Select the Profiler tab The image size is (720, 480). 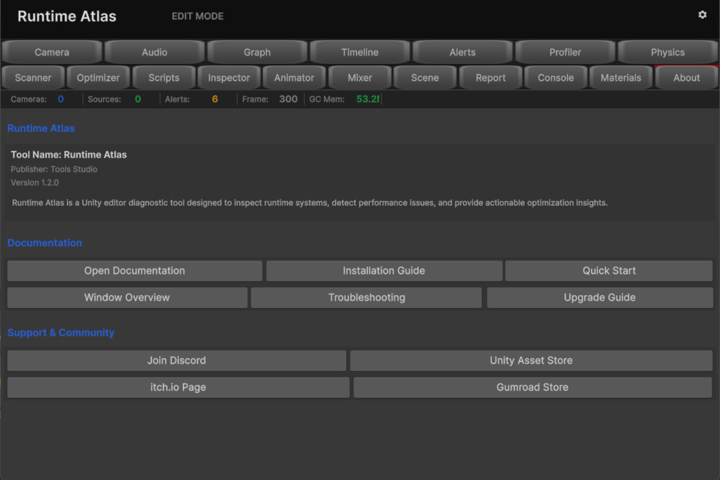(x=565, y=52)
